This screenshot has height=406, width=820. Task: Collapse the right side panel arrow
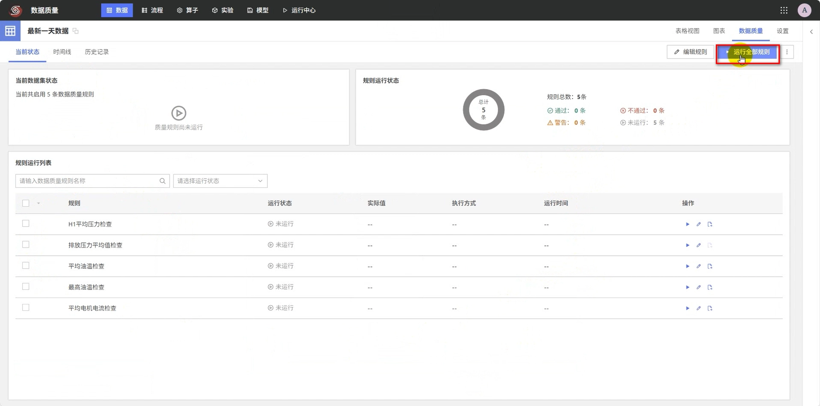[x=811, y=31]
